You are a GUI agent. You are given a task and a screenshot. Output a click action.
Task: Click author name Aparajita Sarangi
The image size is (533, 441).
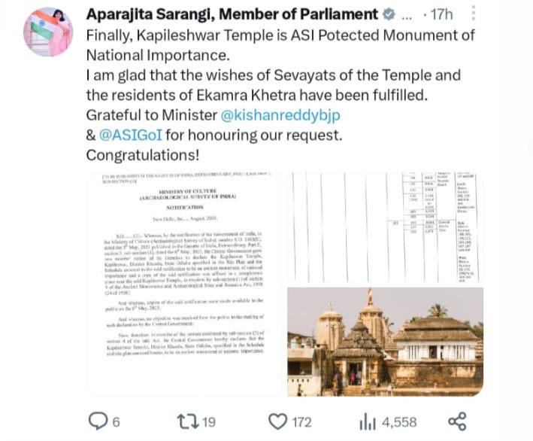(232, 14)
